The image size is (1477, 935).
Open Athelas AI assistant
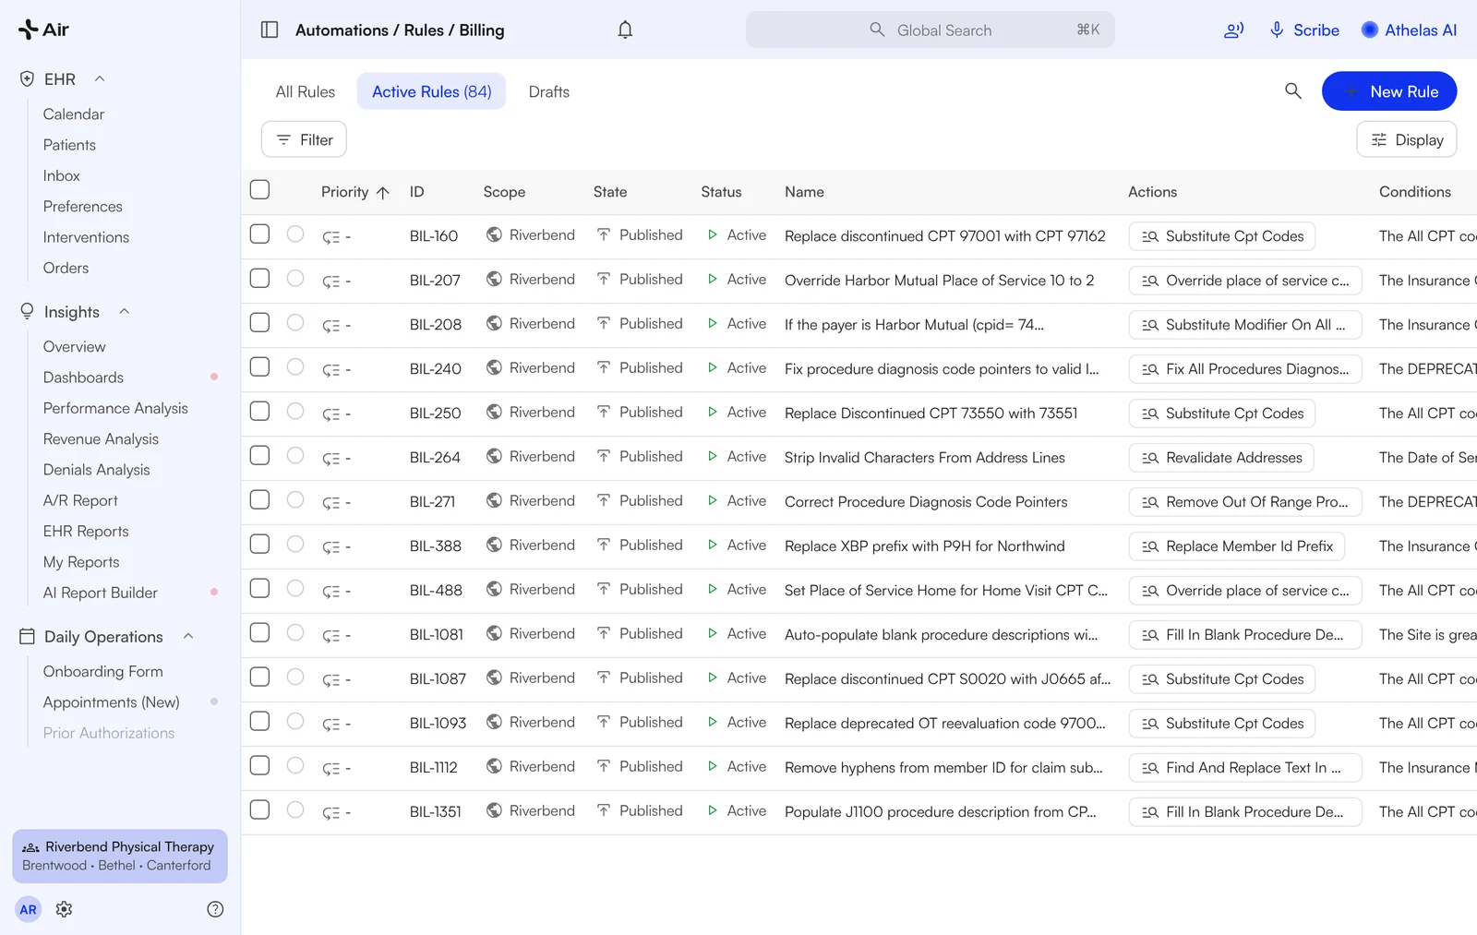[x=1409, y=30]
